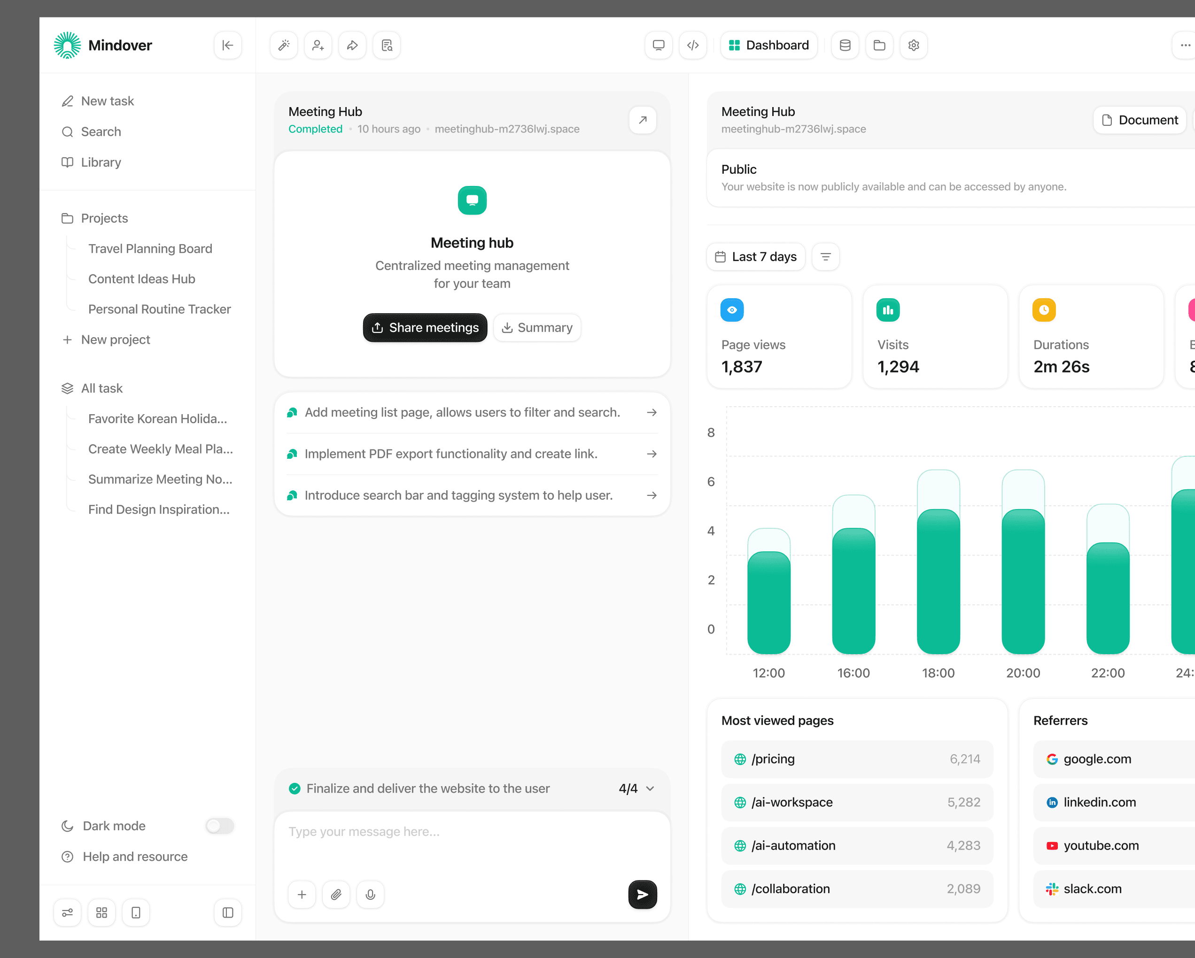
Task: Click the Summary download button
Action: click(x=537, y=327)
